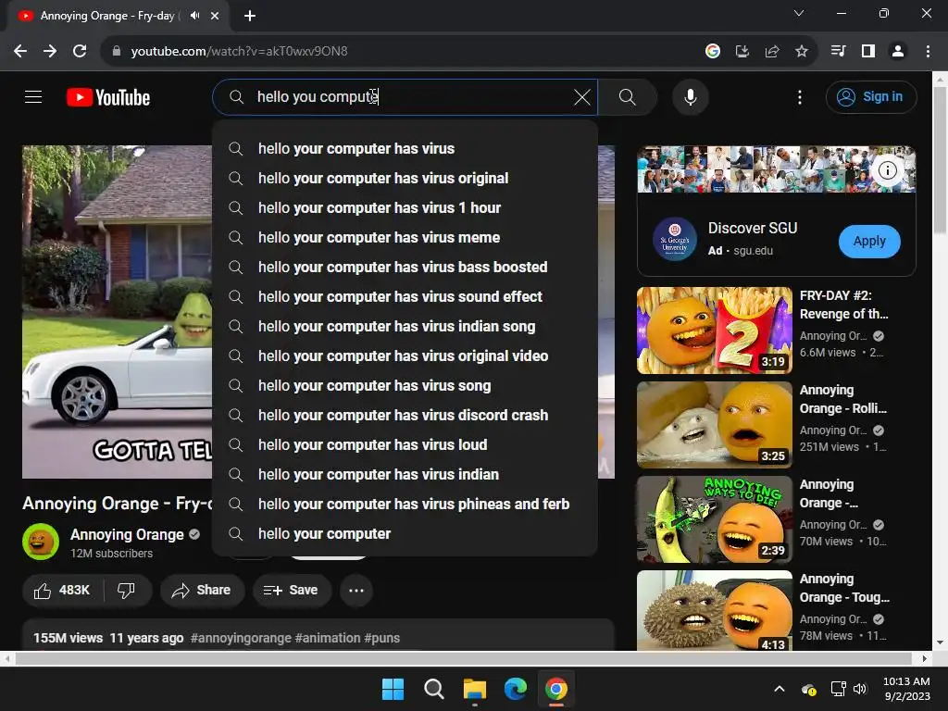Launch Microsoft Edge from taskbar
The width and height of the screenshot is (948, 711).
tap(515, 689)
